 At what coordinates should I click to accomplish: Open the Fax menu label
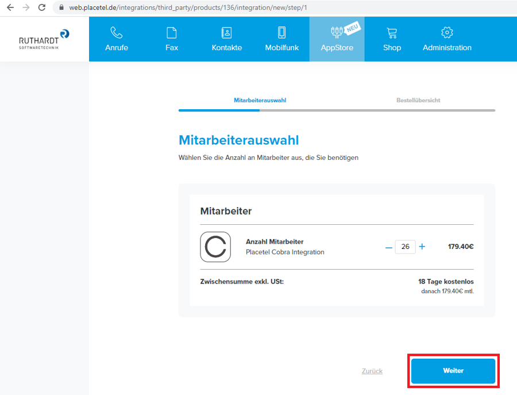point(172,48)
